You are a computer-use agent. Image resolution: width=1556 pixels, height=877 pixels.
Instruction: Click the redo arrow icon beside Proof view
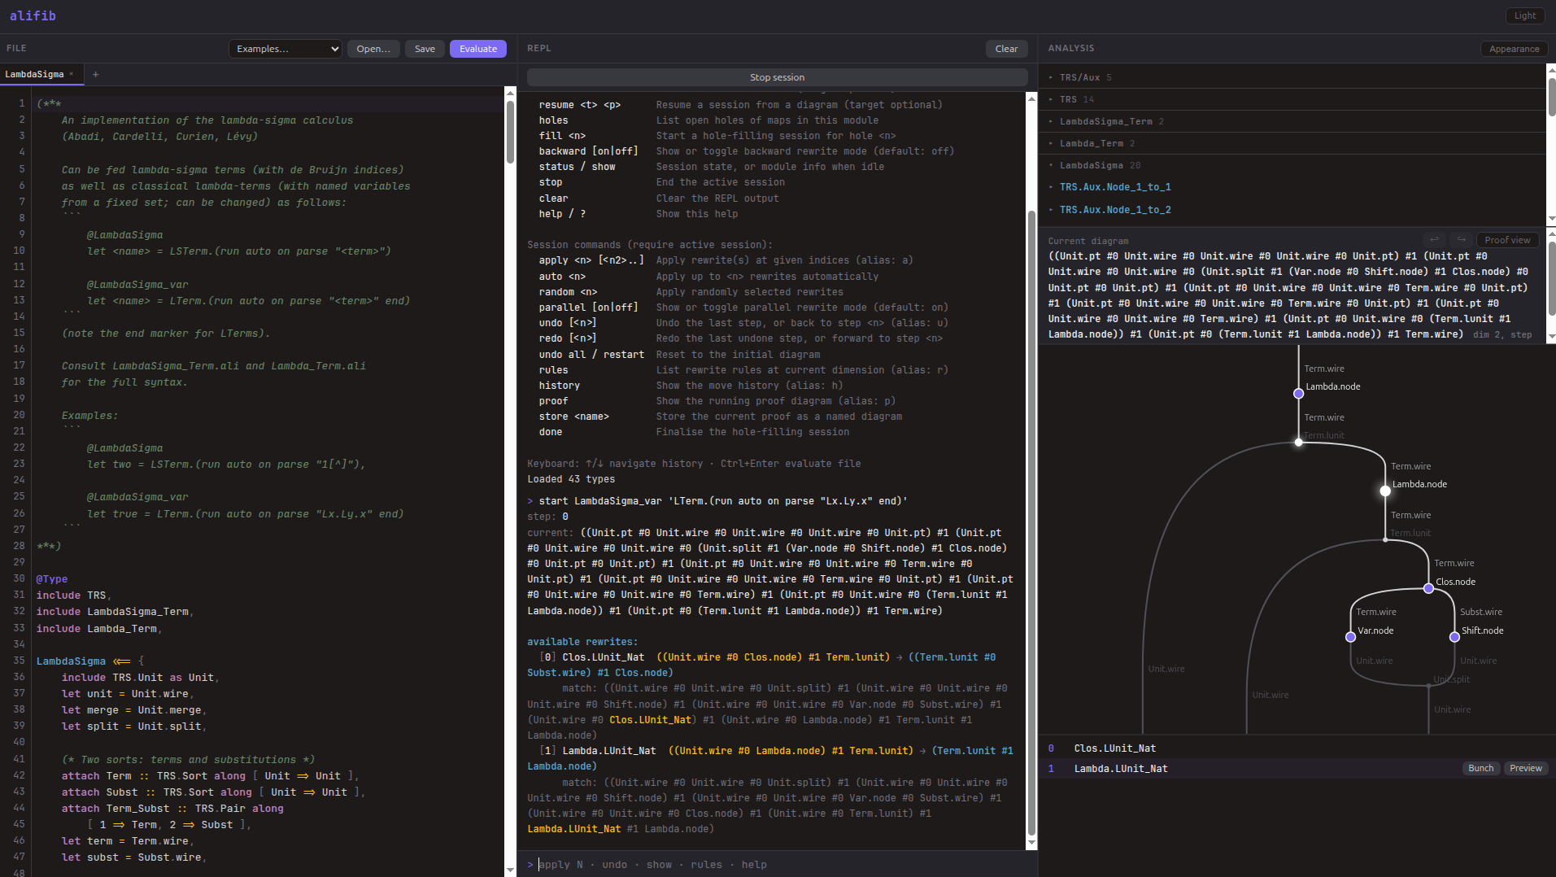click(1462, 240)
